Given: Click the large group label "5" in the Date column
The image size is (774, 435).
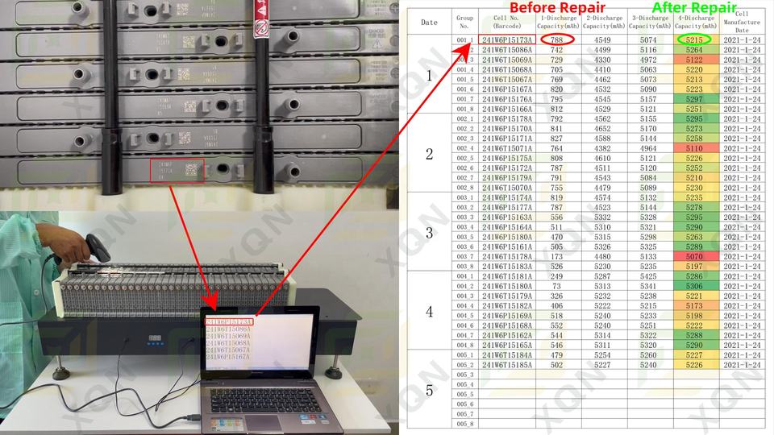Looking at the screenshot, I should (429, 391).
